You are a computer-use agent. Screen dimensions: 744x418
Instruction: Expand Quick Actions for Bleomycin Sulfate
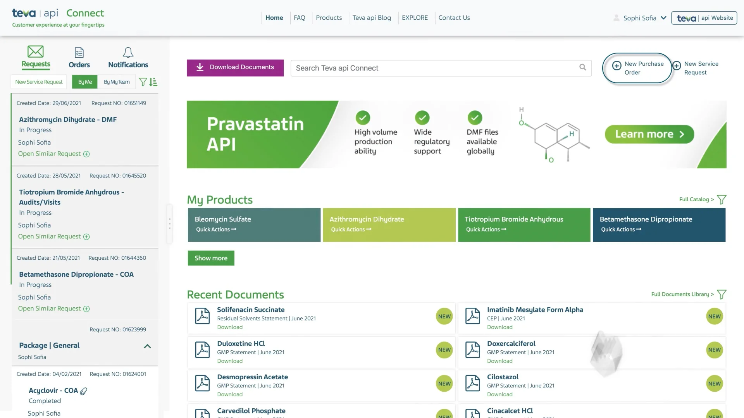click(215, 229)
